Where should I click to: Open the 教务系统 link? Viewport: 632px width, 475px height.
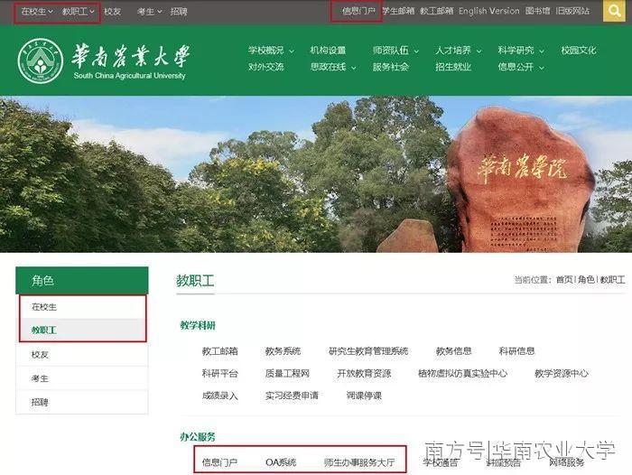(283, 351)
